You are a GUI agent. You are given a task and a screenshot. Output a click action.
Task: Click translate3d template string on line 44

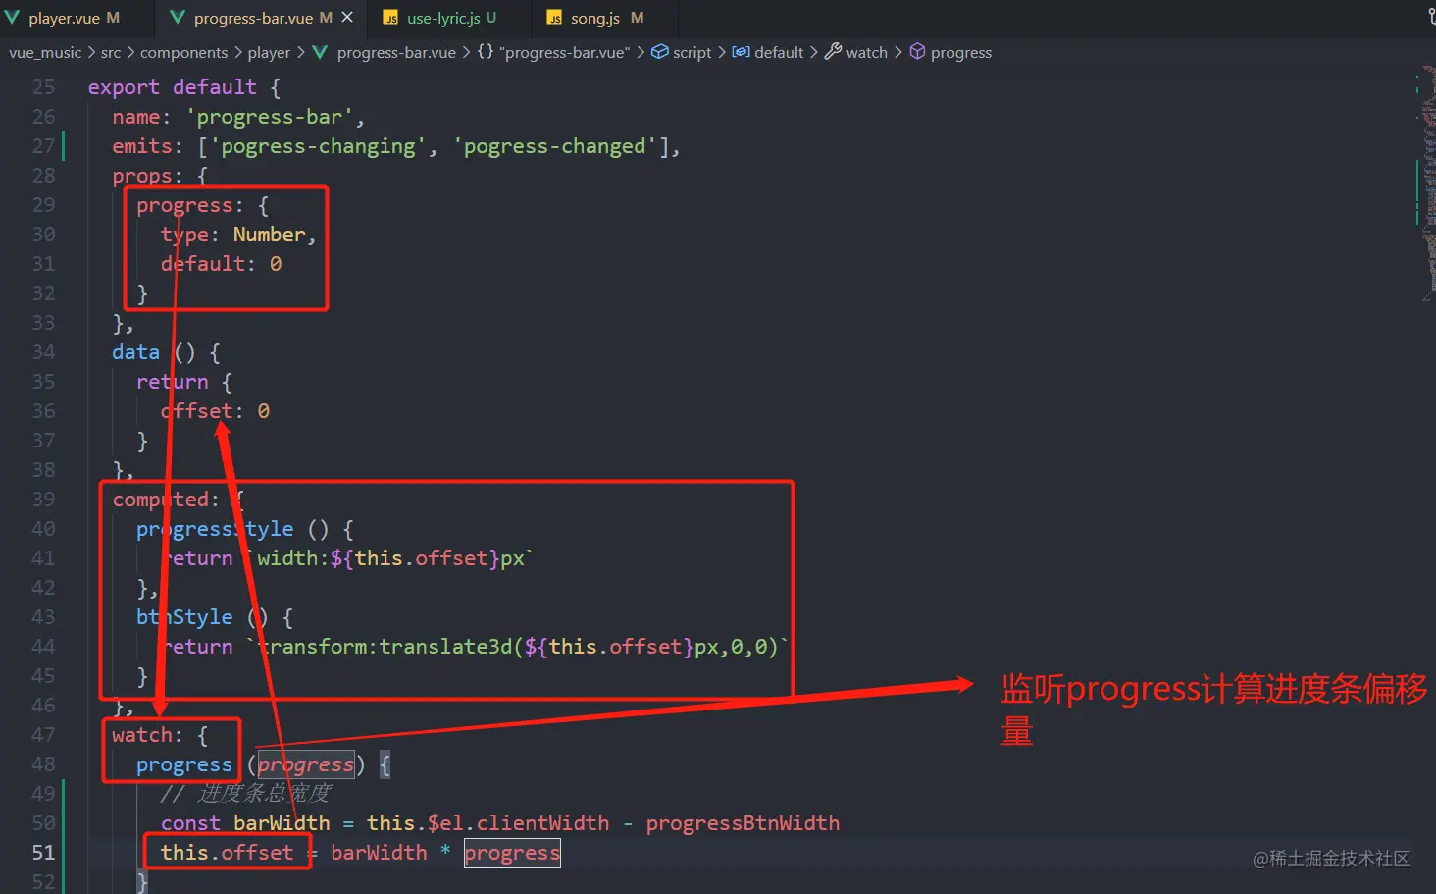coord(516,647)
